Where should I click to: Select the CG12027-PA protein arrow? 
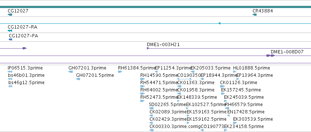pyautogui.click(x=11, y=39)
